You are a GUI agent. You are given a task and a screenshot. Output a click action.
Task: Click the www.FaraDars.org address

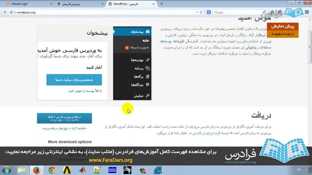(111, 160)
